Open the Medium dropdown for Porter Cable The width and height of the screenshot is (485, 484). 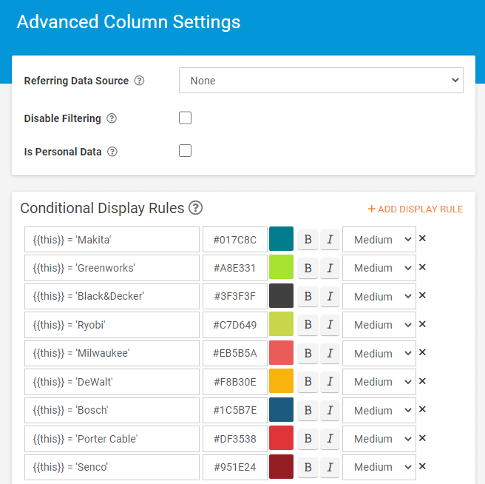click(379, 439)
